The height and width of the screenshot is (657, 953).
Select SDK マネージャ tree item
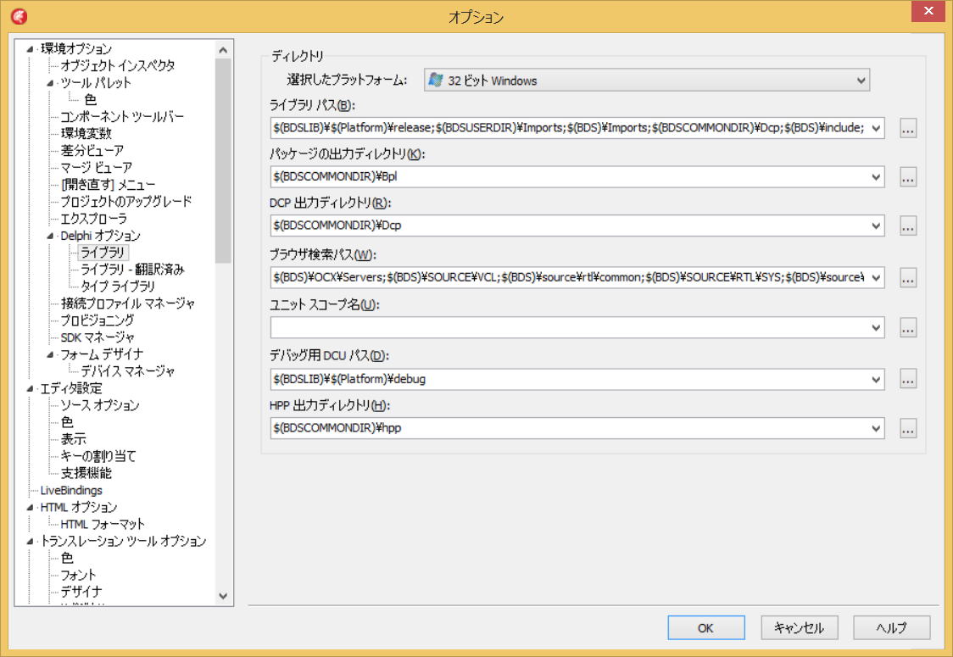(98, 337)
